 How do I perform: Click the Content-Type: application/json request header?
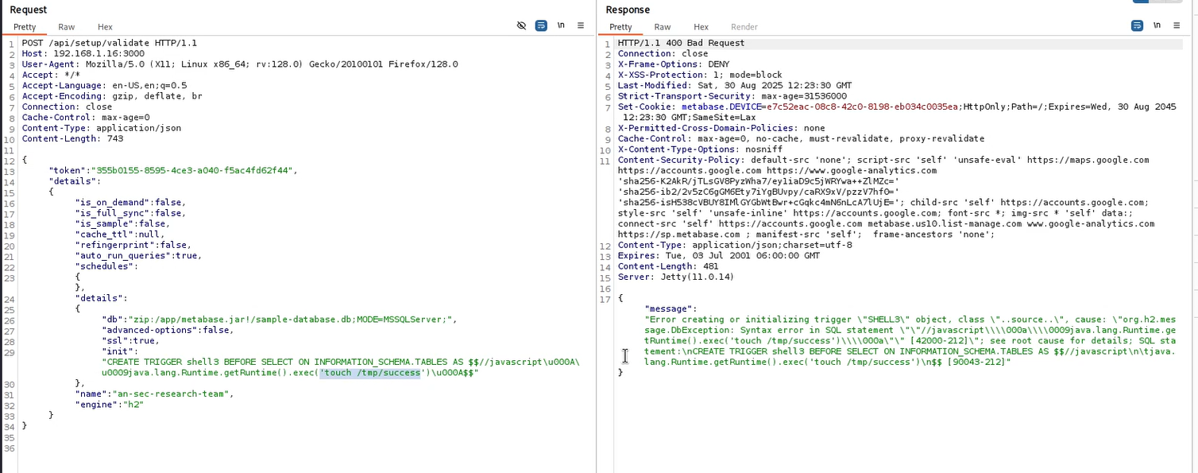(101, 127)
